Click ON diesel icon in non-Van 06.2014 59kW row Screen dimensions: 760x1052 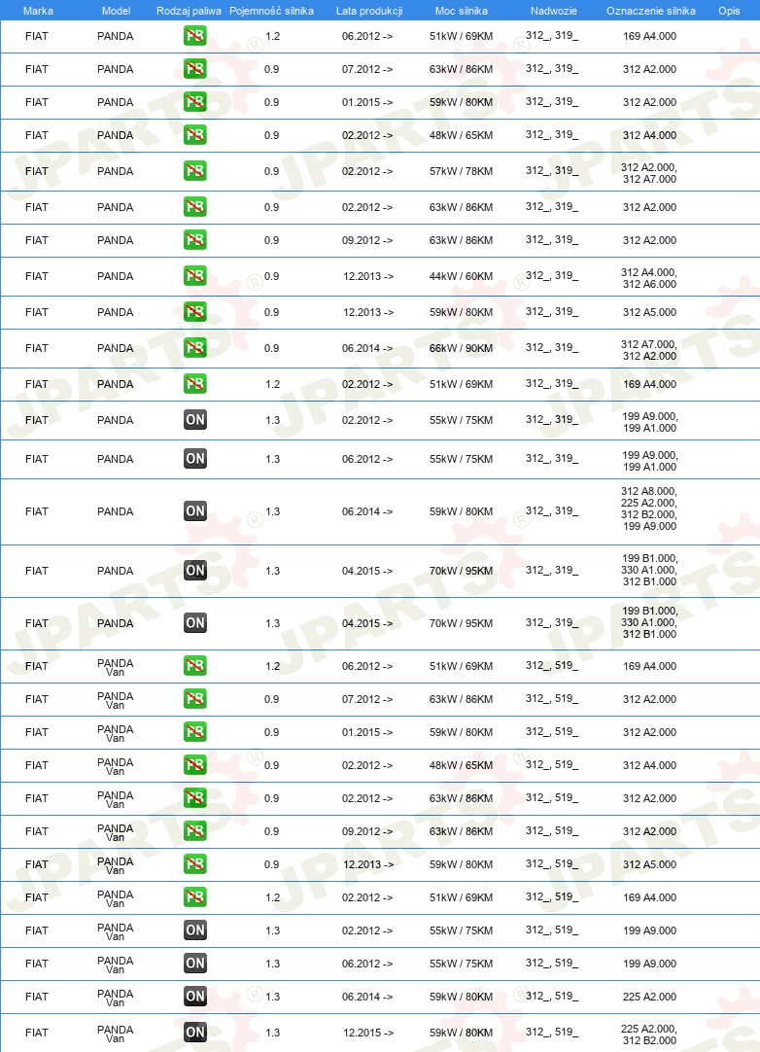(x=194, y=511)
